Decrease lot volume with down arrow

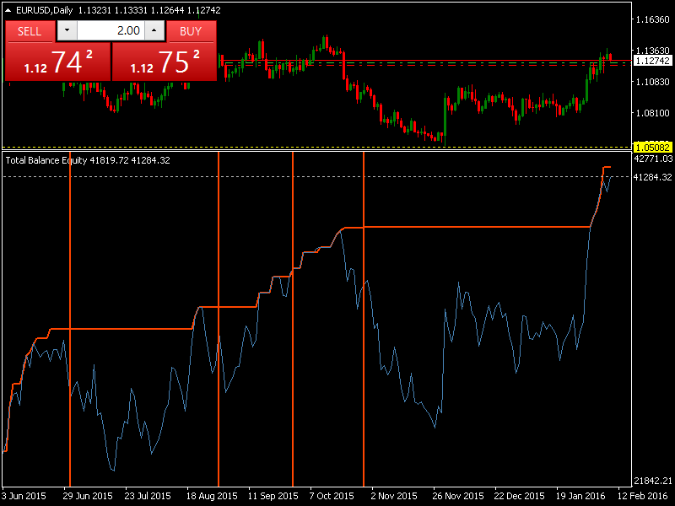click(x=67, y=30)
